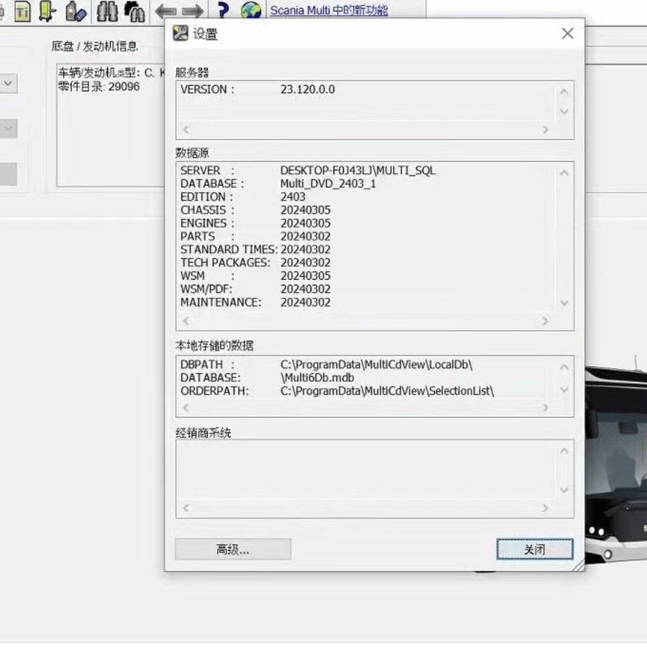This screenshot has width=647, height=647.
Task: Select the WSM/PDF 20240302 line
Action: [x=256, y=290]
